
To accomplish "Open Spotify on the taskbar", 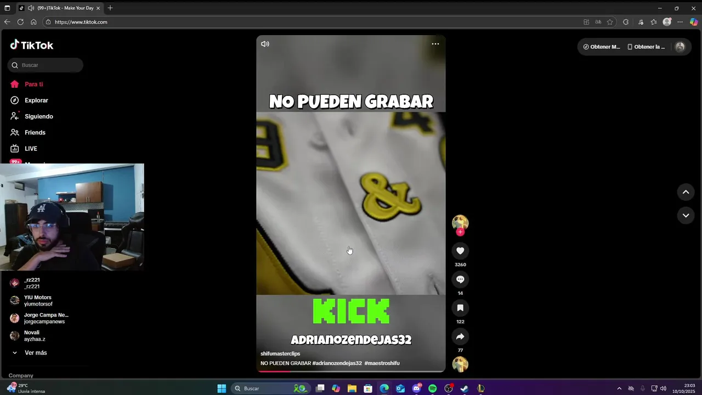I will 432,388.
